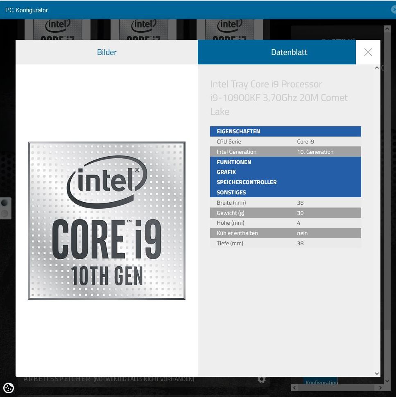Select the CPU Serie row
396x397 pixels.
click(x=285, y=141)
